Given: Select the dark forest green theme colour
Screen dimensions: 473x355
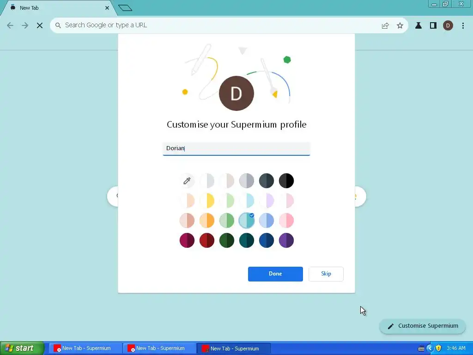Looking at the screenshot, I should 227,240.
